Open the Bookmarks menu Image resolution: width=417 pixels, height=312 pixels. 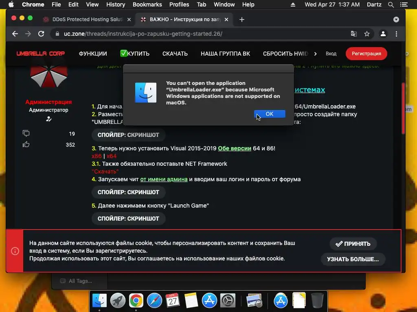(147, 4)
